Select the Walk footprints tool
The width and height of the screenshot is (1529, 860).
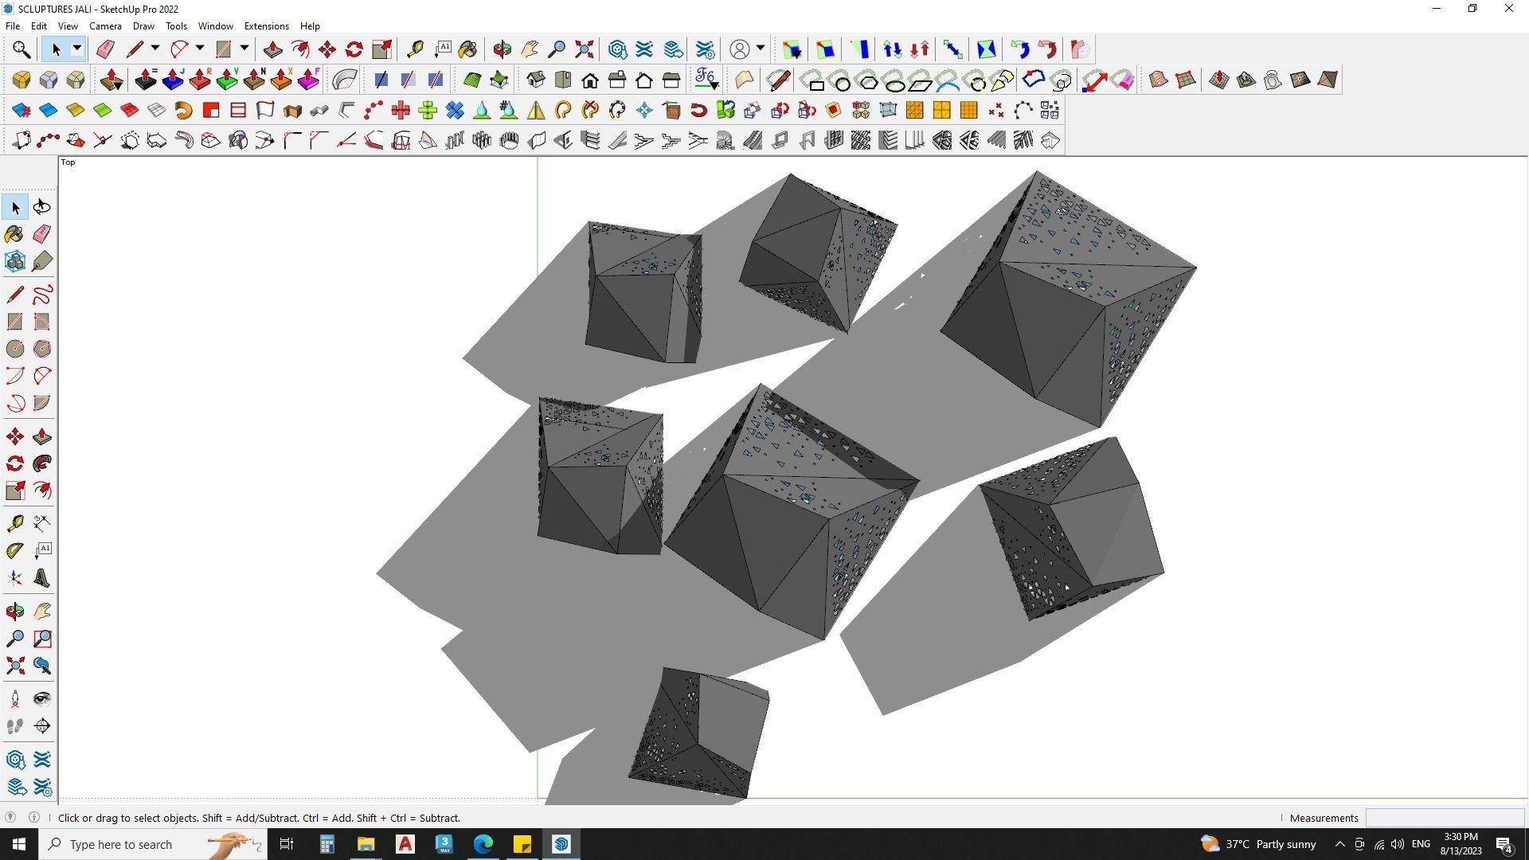pyautogui.click(x=14, y=726)
